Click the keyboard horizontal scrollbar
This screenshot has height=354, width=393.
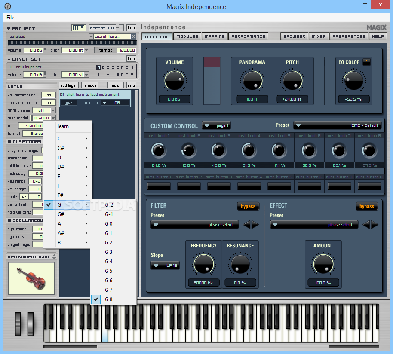(x=213, y=347)
